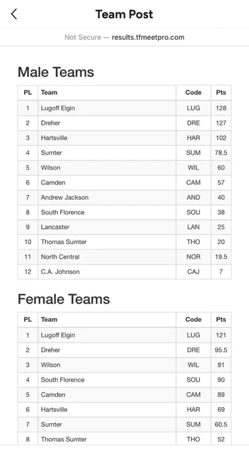
Task: Click Wilson row in Female Teams
Action: pos(124,365)
